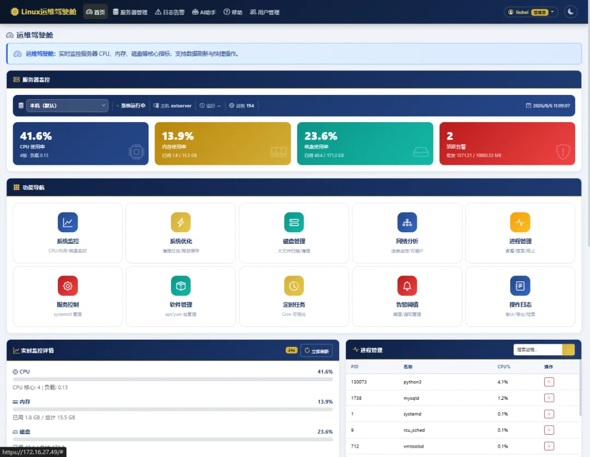This screenshot has width=590, height=457.
Task: Click the database icon beside server selector
Action: tap(21, 105)
